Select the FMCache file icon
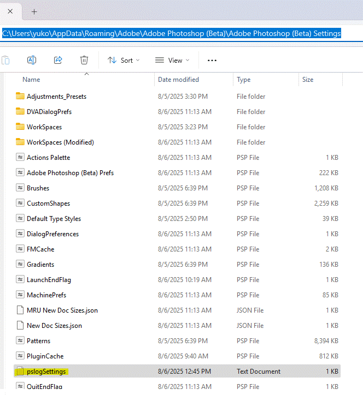Viewport: 363px width, 395px height. 20,249
